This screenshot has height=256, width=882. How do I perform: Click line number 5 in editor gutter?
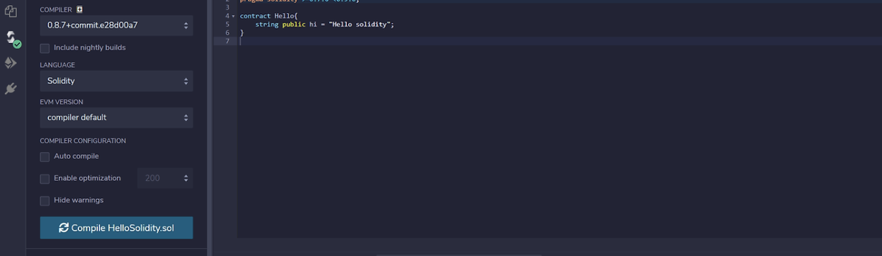click(x=227, y=24)
